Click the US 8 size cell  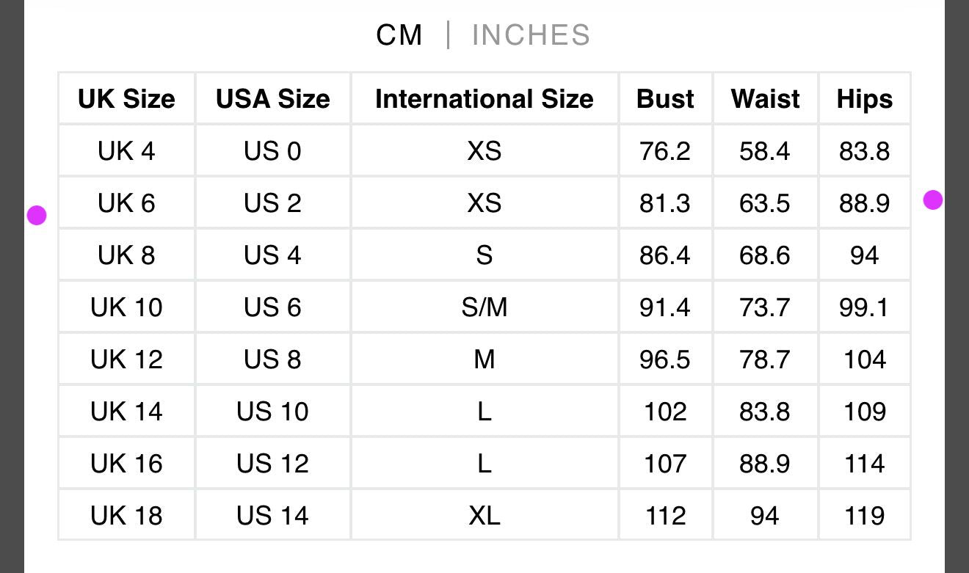(x=272, y=360)
